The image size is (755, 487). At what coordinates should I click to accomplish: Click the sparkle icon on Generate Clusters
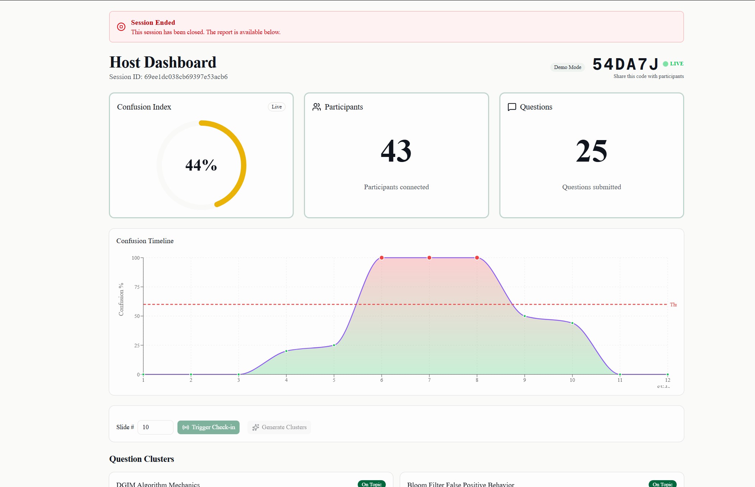[256, 427]
